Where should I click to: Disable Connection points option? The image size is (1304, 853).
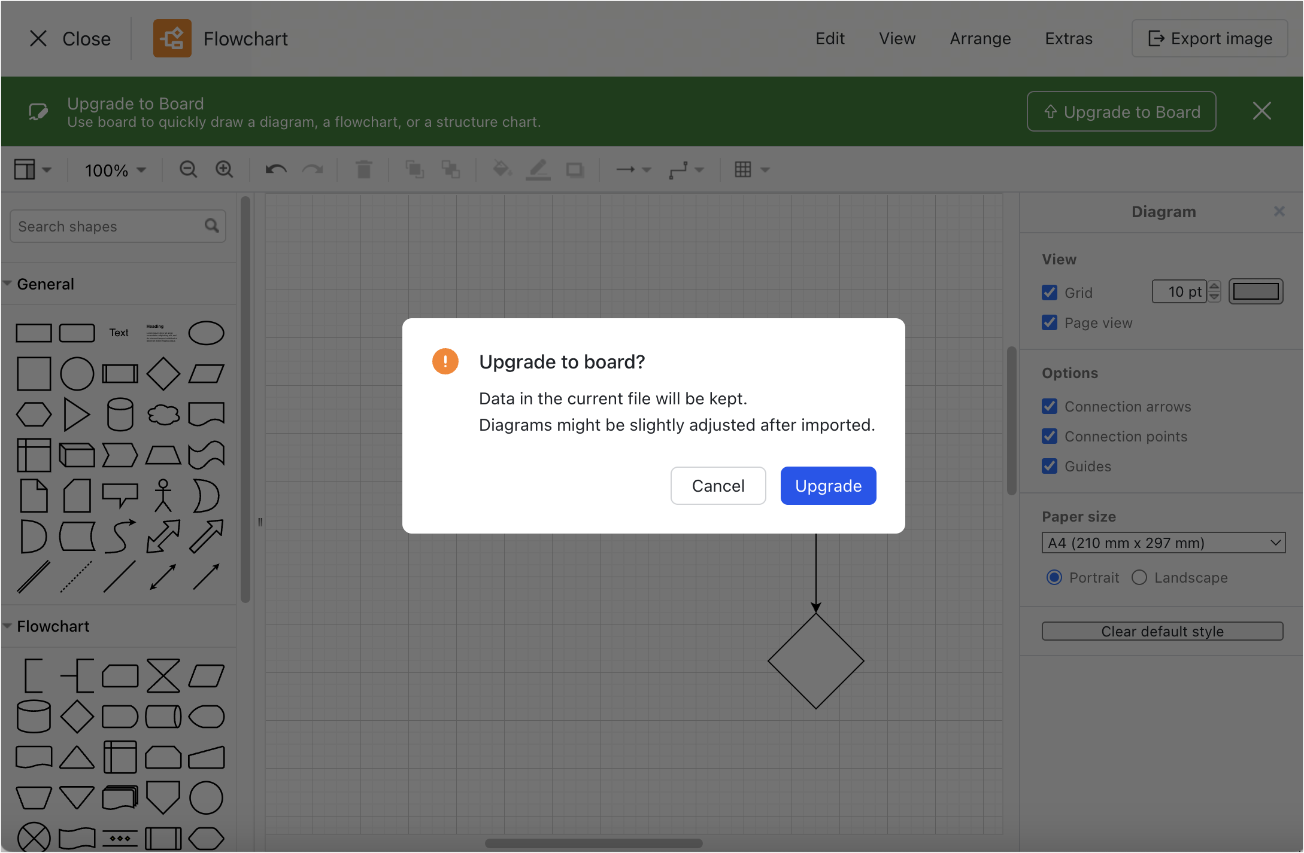(1050, 436)
